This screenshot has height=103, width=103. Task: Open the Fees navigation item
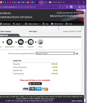pos(45,24)
